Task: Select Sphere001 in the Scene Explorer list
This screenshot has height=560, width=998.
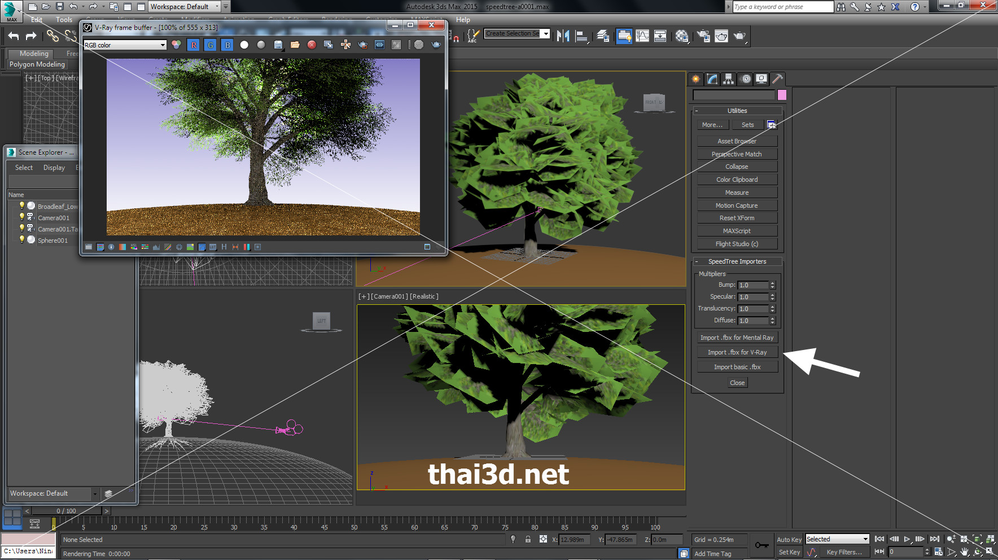Action: tap(52, 240)
